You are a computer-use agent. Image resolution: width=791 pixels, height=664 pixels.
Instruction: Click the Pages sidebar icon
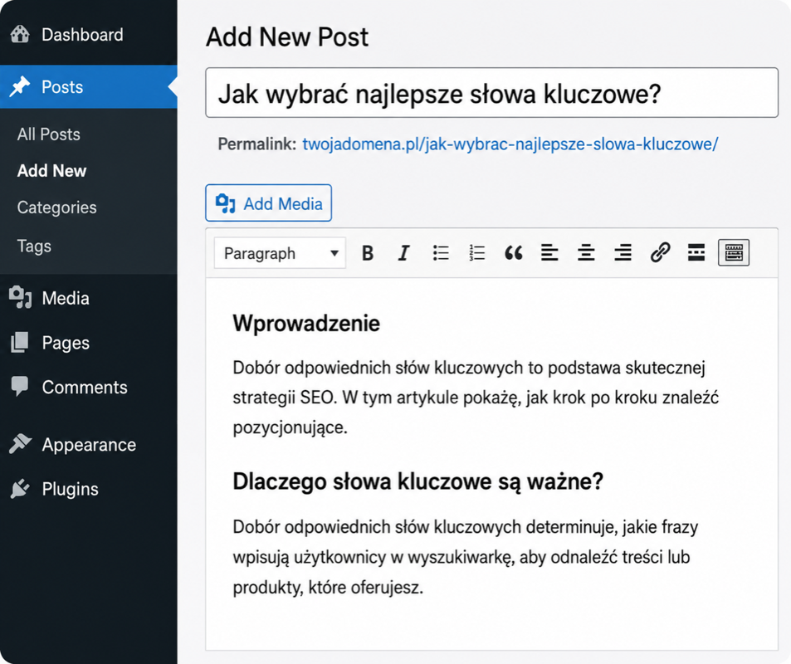tap(20, 342)
